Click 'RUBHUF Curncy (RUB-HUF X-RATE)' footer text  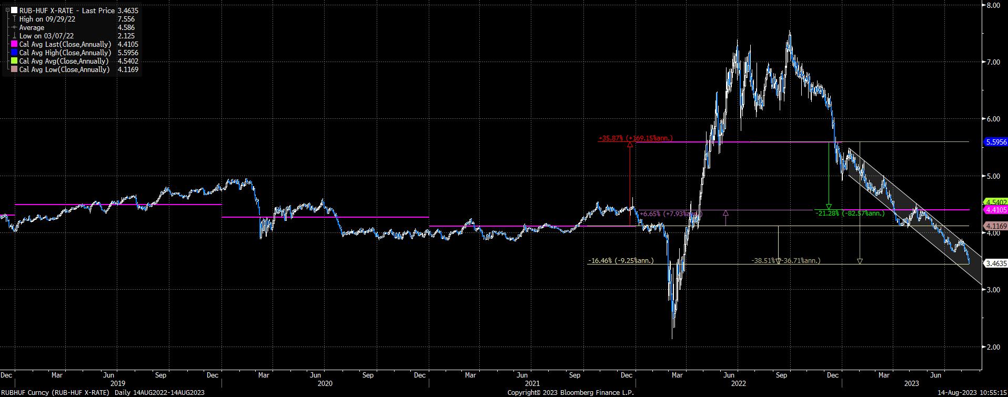tap(55, 393)
